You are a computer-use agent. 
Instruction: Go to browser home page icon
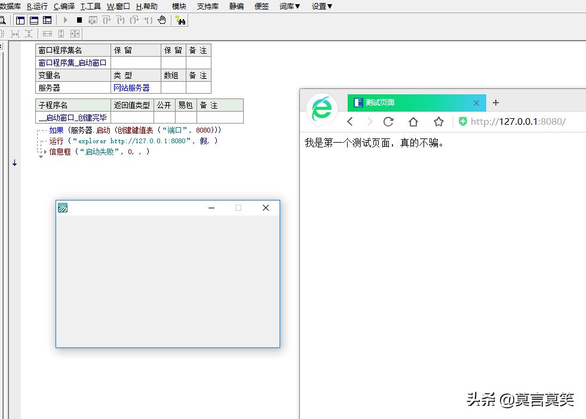pyautogui.click(x=413, y=122)
